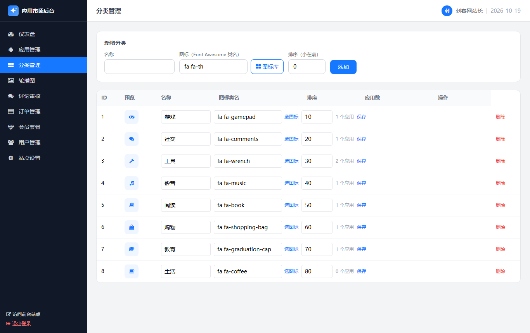This screenshot has width=530, height=333.
Task: Click the 添加 button
Action: [343, 67]
